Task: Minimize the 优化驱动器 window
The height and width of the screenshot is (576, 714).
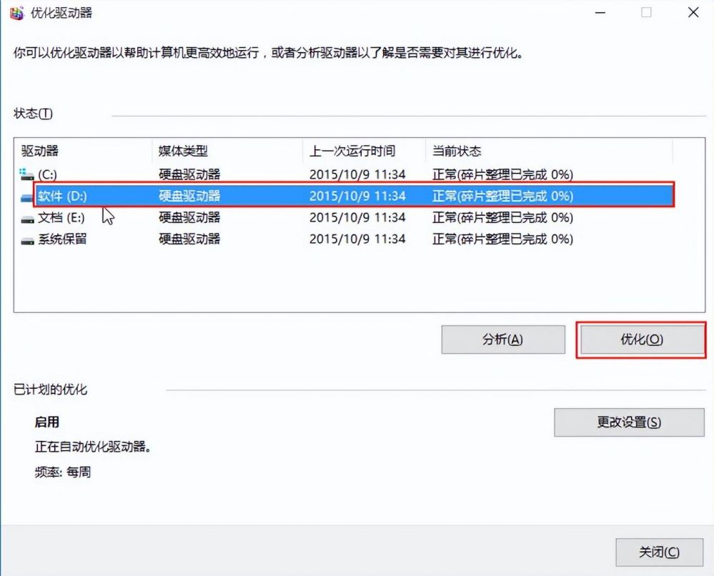Action: pos(600,13)
